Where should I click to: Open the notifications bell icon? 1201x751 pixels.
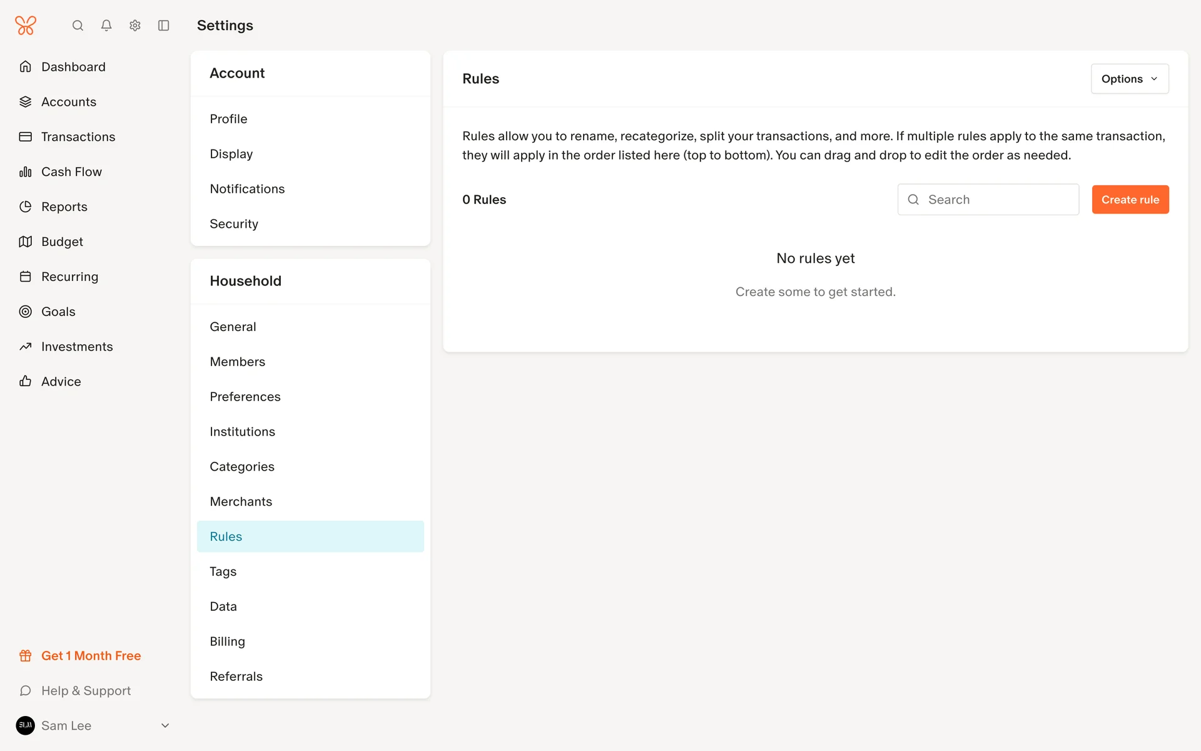(106, 26)
